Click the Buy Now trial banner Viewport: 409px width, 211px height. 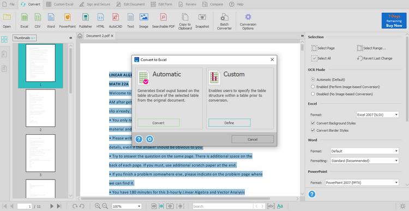click(394, 21)
